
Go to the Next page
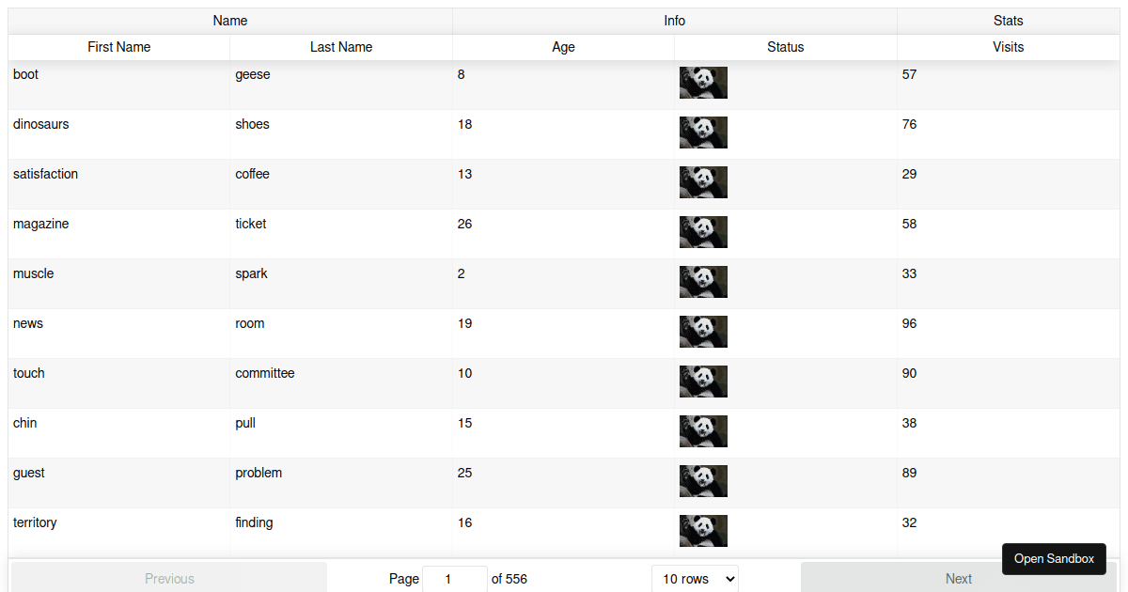[x=958, y=579]
